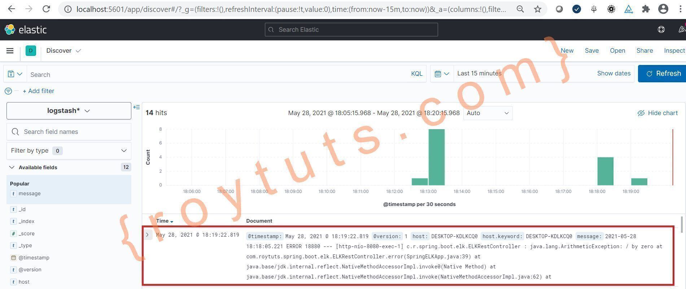Open the Chrome three-dot menu
The width and height of the screenshot is (686, 289).
680,9
